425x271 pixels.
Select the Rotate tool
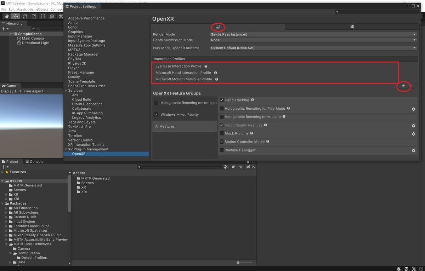(25, 16)
